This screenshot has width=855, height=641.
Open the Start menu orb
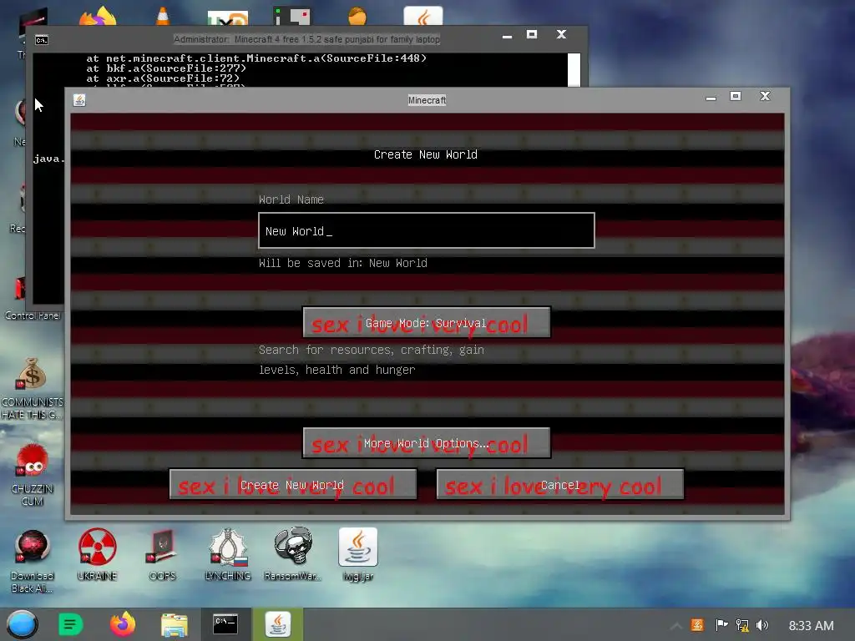(x=22, y=624)
